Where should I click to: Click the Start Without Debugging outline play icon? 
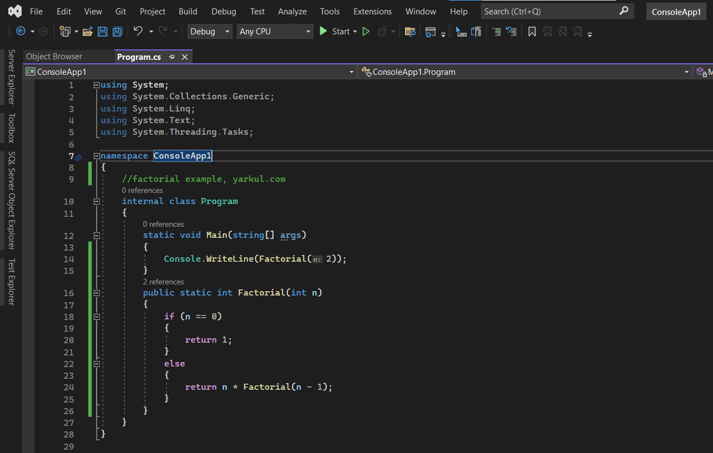tap(366, 32)
